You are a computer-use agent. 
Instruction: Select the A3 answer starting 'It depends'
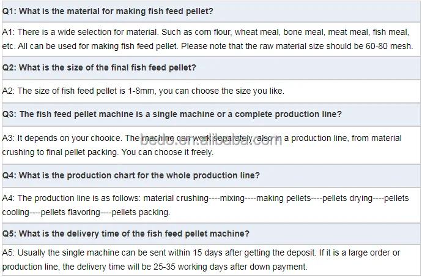(x=211, y=145)
